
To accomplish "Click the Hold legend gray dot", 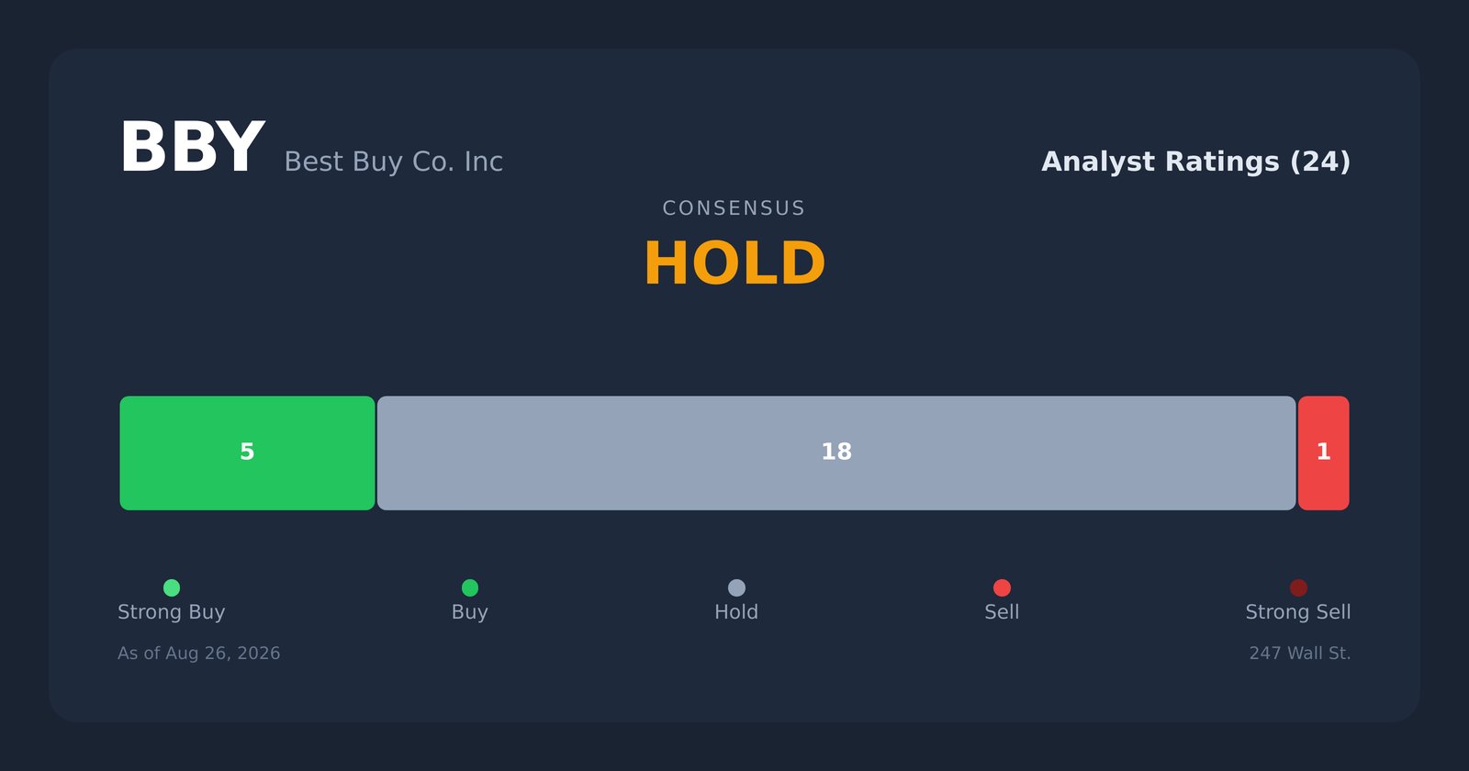I will click(736, 587).
